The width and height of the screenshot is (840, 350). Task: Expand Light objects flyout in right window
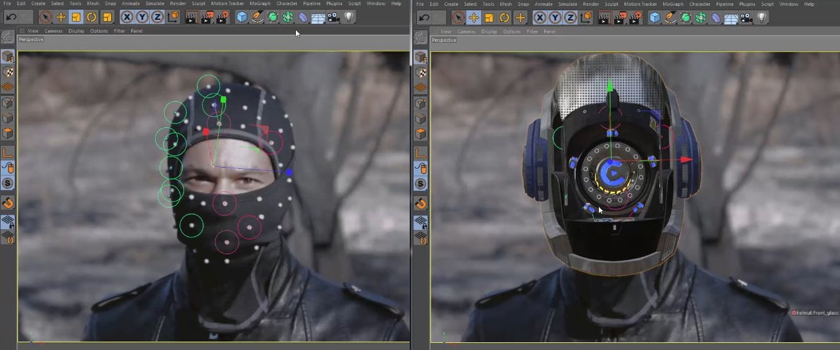(762, 17)
